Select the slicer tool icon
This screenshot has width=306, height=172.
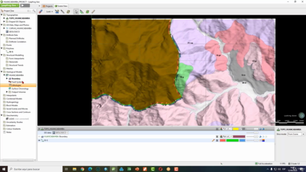(x=57, y=11)
